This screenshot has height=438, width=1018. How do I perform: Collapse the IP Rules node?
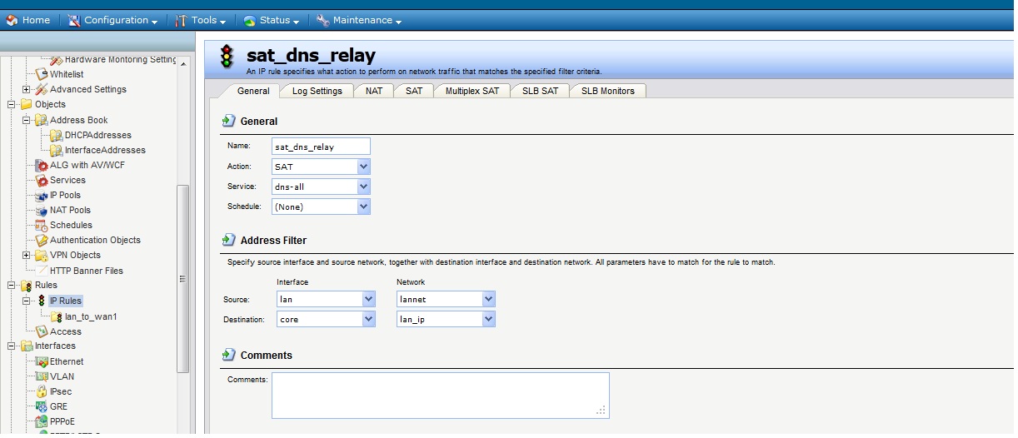click(27, 301)
